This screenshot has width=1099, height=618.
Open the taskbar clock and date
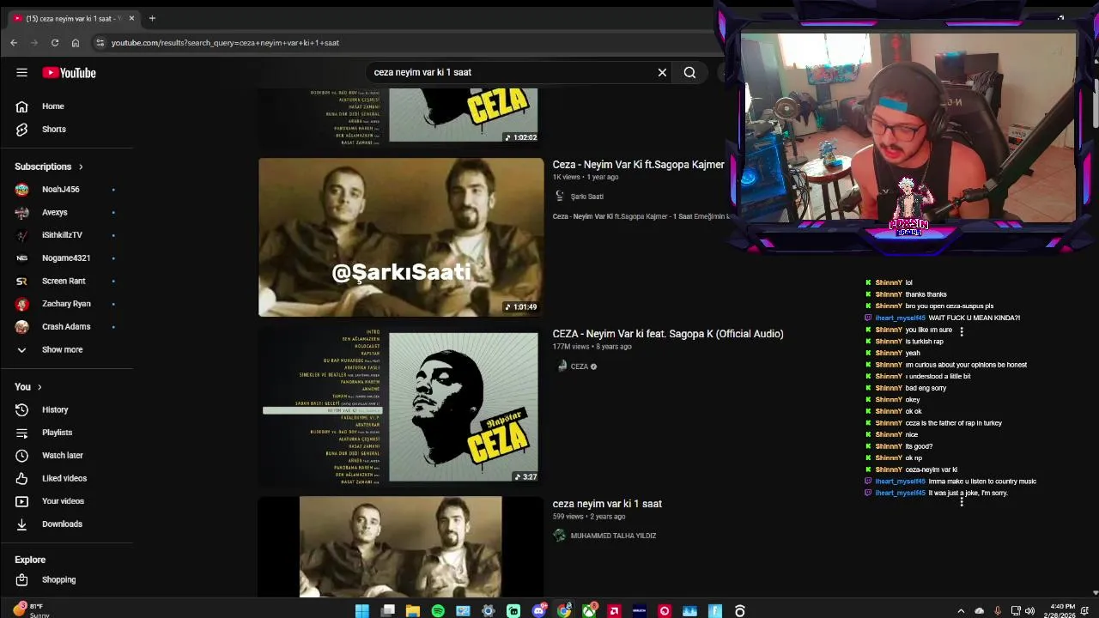(x=1059, y=611)
